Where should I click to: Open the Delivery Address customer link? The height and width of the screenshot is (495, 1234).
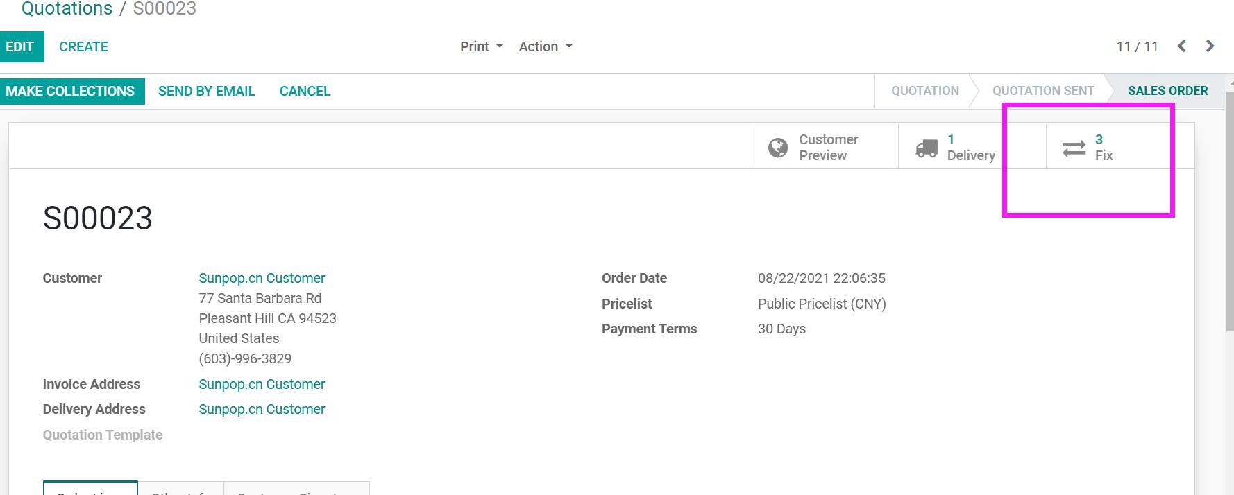point(262,409)
